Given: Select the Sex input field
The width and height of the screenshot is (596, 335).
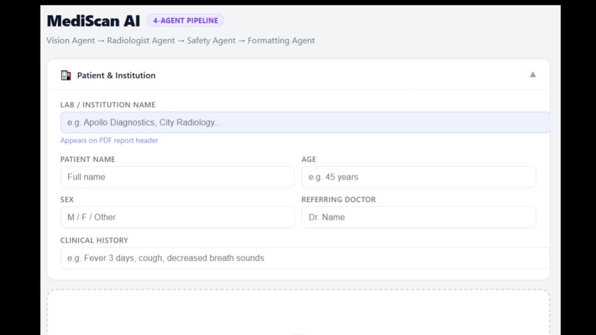Looking at the screenshot, I should coord(177,217).
